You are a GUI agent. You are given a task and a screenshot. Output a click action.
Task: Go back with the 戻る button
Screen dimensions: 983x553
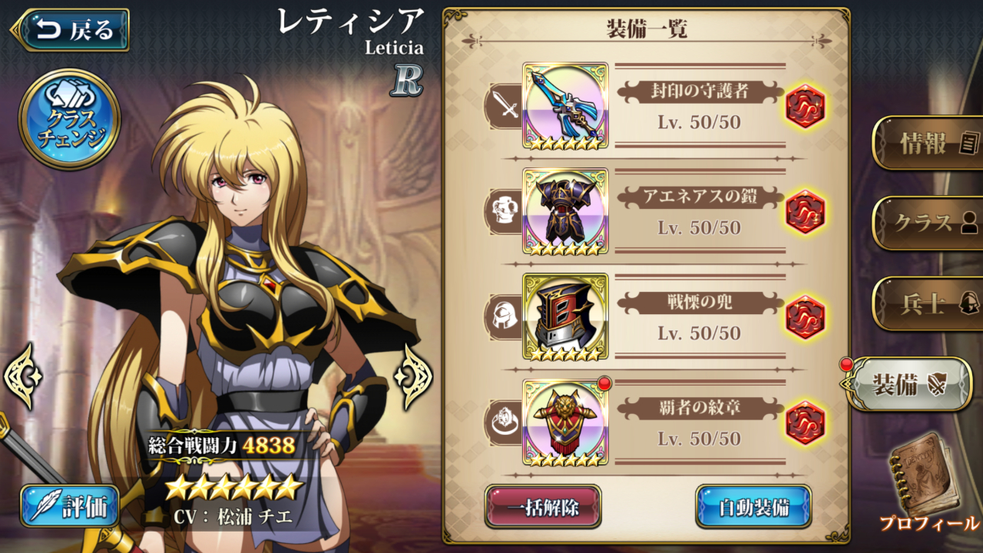71,30
